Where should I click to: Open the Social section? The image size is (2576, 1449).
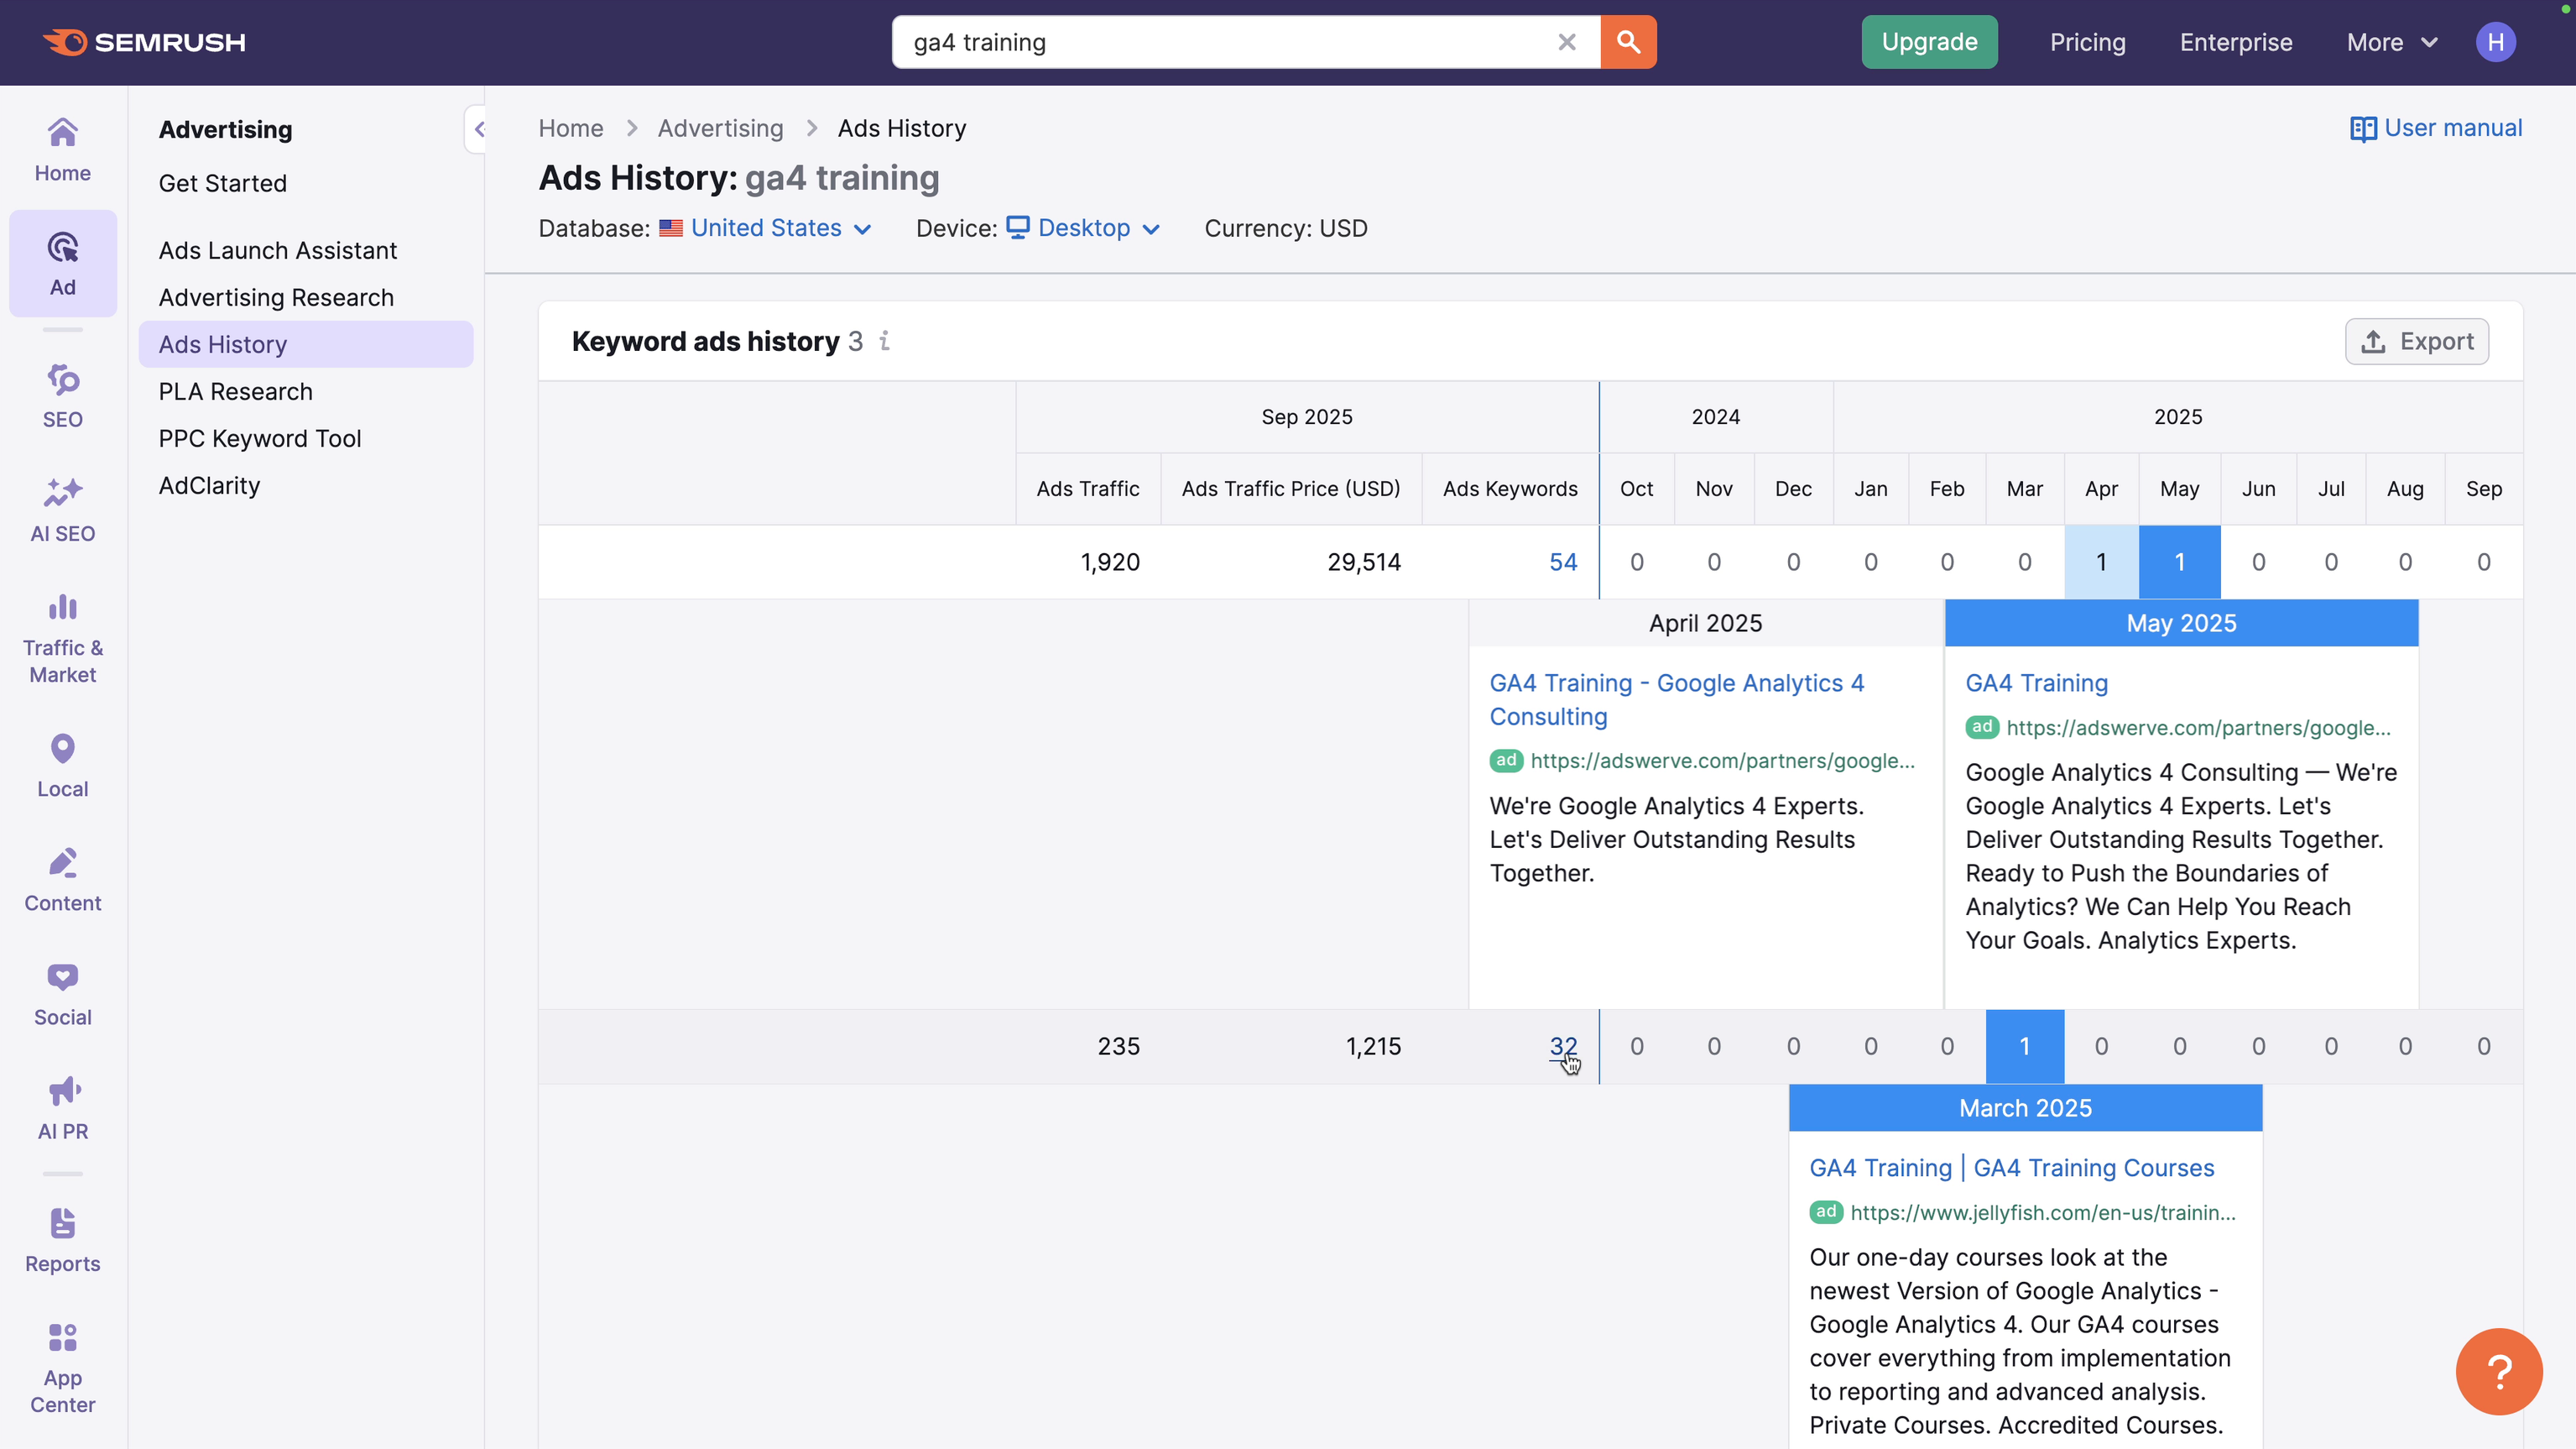[x=62, y=992]
